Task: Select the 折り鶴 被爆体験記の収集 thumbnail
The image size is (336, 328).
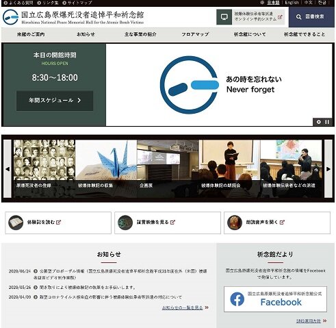Action: (x=106, y=168)
